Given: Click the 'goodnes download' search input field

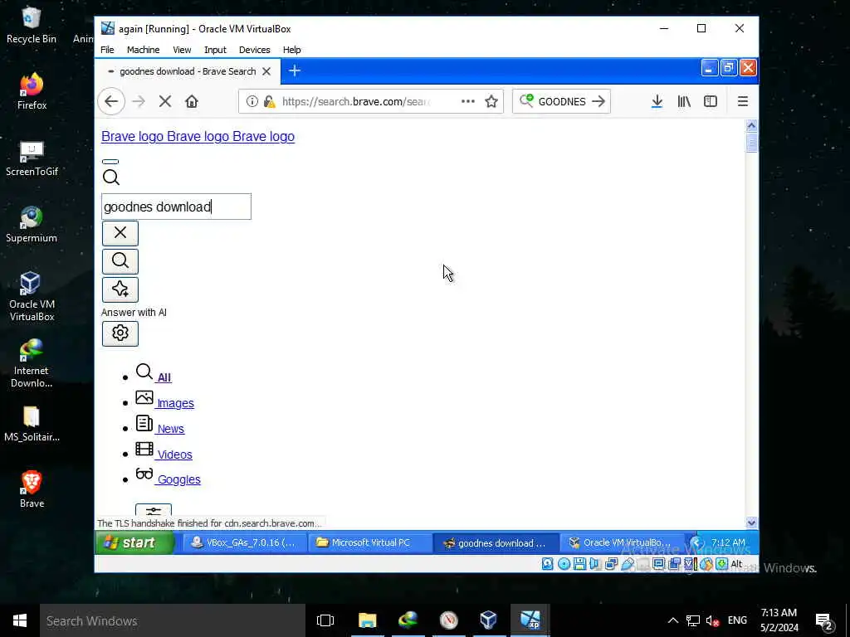Looking at the screenshot, I should [176, 207].
